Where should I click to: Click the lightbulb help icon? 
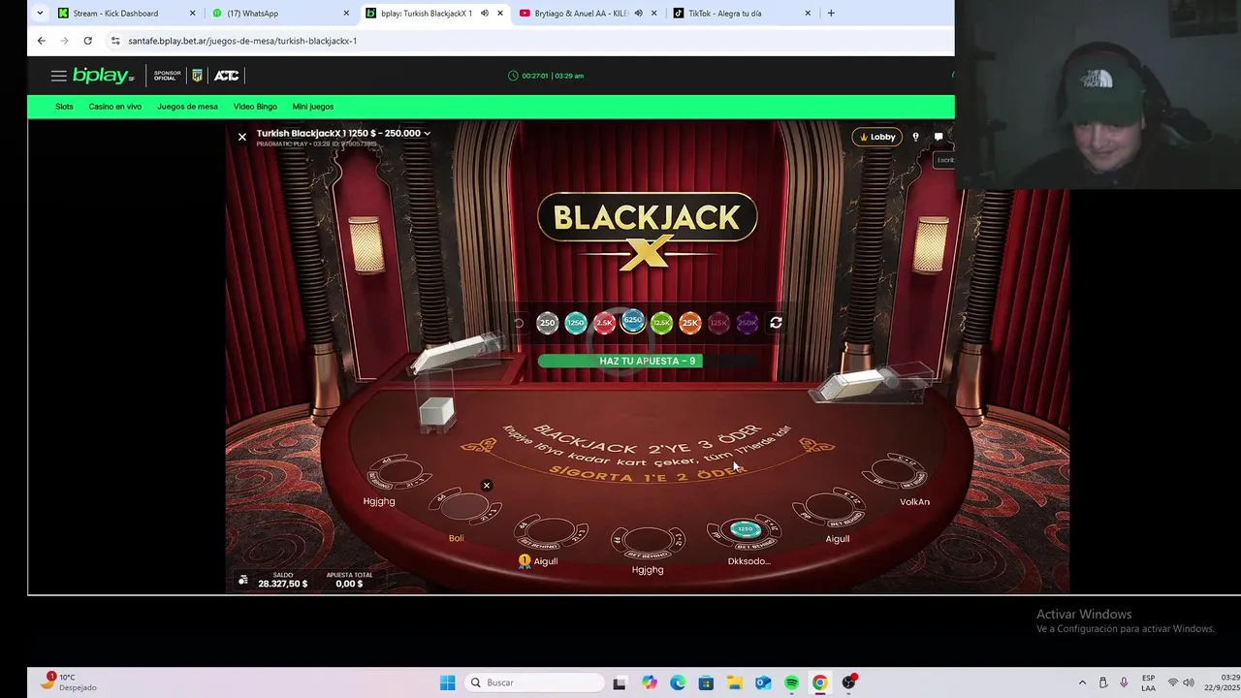click(x=915, y=137)
